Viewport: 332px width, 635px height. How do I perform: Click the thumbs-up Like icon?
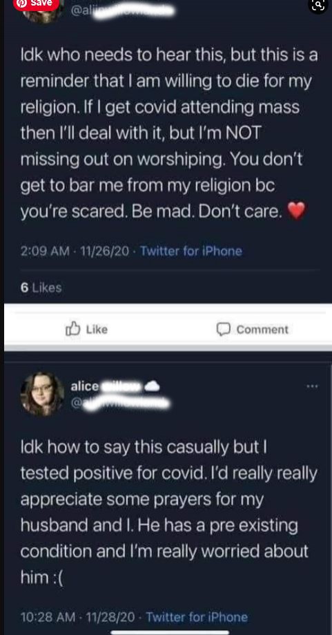pos(72,329)
